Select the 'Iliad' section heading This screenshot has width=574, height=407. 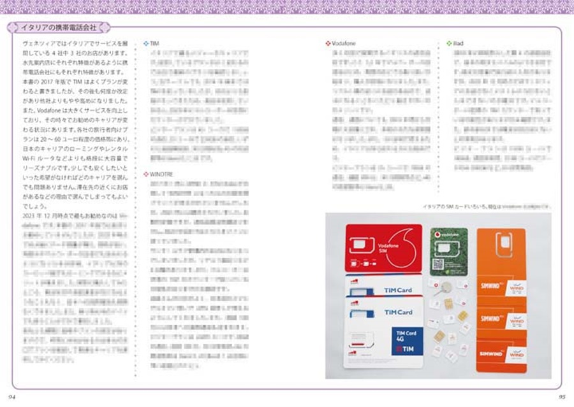459,43
